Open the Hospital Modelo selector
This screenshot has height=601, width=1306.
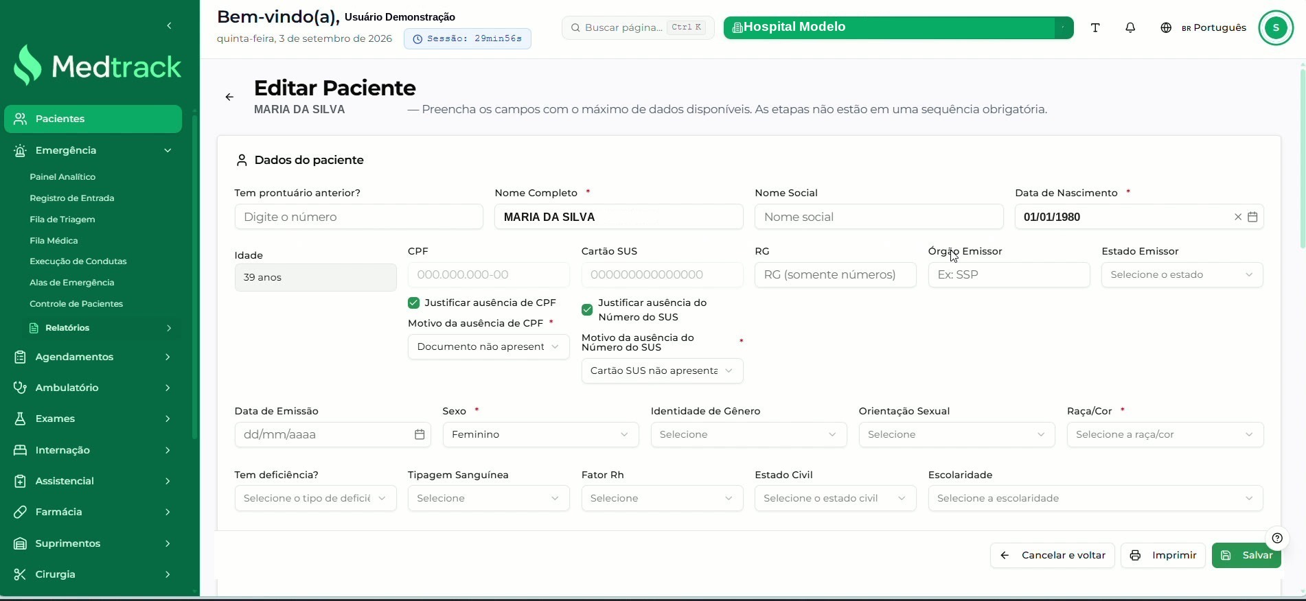pos(898,27)
